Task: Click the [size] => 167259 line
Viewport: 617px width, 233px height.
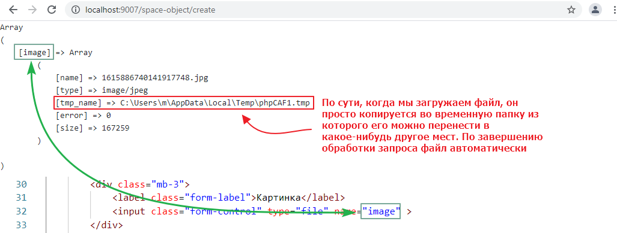Action: coord(93,128)
